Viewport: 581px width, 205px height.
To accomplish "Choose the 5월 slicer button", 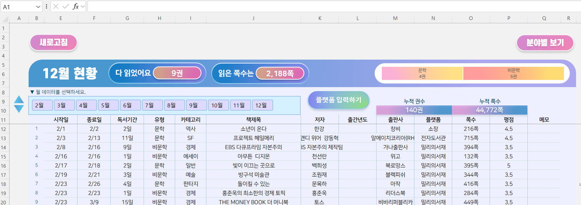I will tap(108, 105).
